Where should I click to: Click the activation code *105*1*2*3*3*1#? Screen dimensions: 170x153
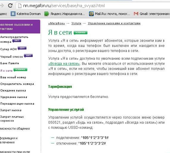point(95,138)
